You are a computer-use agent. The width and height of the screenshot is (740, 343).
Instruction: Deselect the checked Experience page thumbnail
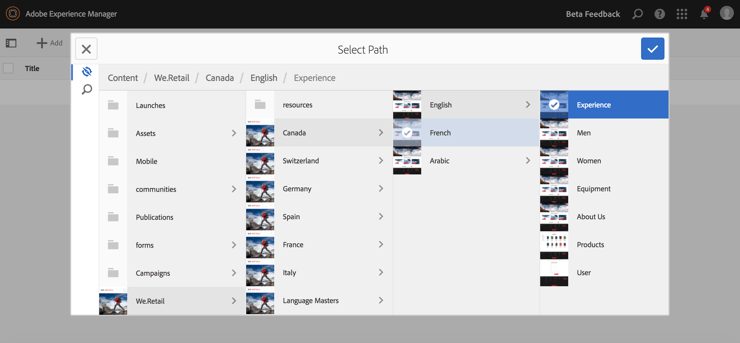pyautogui.click(x=554, y=105)
